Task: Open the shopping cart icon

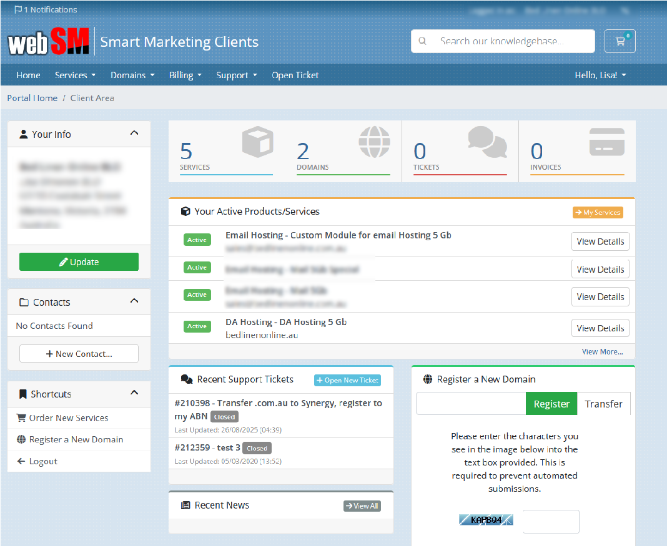Action: pyautogui.click(x=620, y=41)
